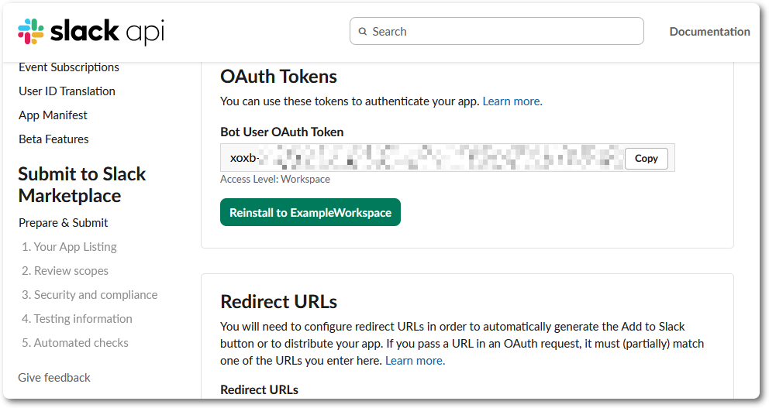The height and width of the screenshot is (408, 769).
Task: Follow Learn more link under Redirect URLs
Action: tap(415, 361)
